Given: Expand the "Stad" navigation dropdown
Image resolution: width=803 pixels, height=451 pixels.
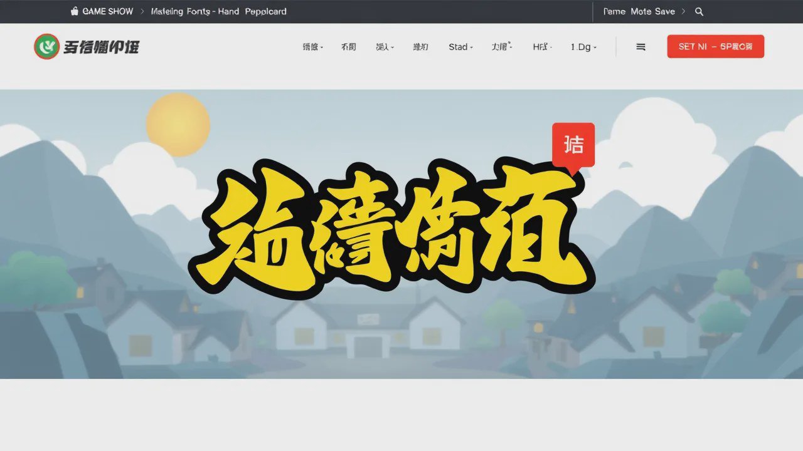Looking at the screenshot, I should pos(460,47).
